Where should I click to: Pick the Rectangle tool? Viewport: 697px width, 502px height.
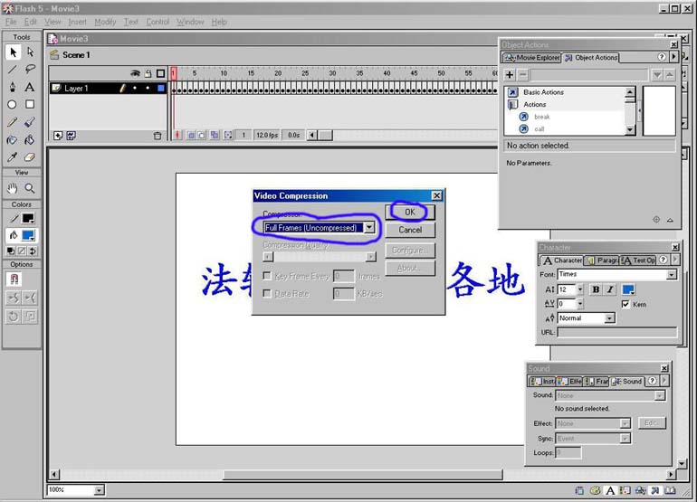click(30, 105)
